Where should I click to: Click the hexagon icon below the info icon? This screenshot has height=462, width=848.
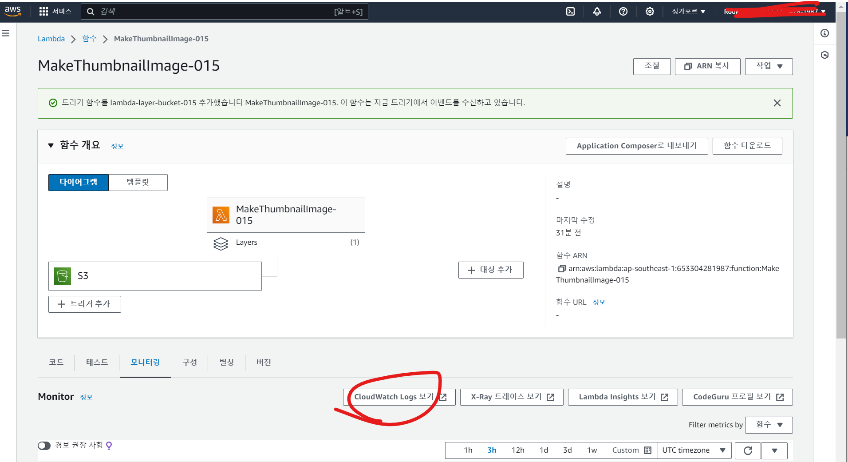[824, 55]
